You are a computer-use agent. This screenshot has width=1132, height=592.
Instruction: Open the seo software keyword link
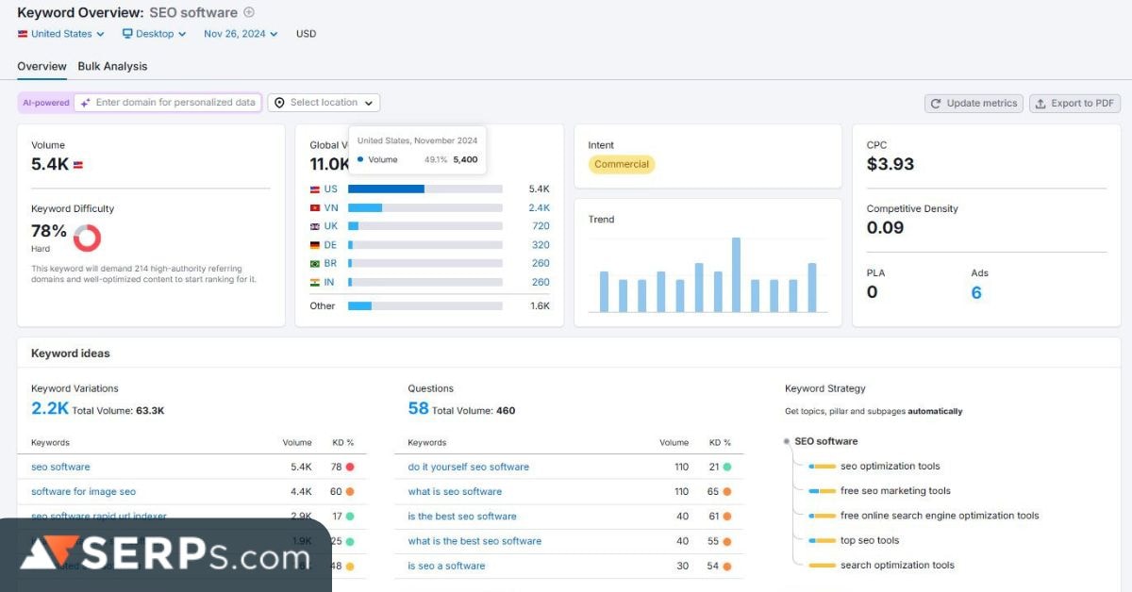60,467
